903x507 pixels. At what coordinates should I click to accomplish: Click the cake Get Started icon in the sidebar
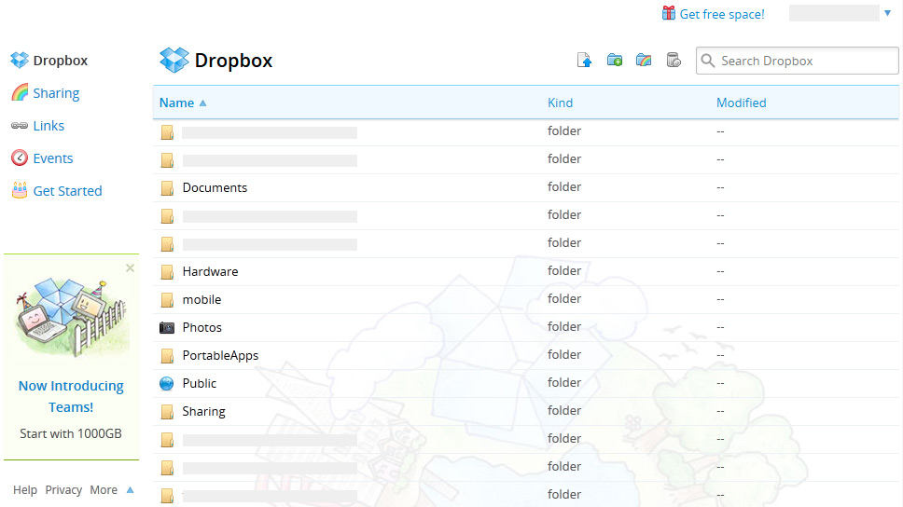pos(20,190)
